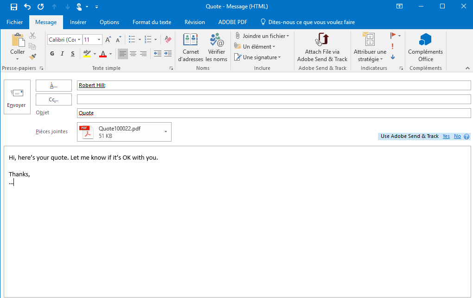Click Attach File via Adobe Send & Track

[322, 47]
